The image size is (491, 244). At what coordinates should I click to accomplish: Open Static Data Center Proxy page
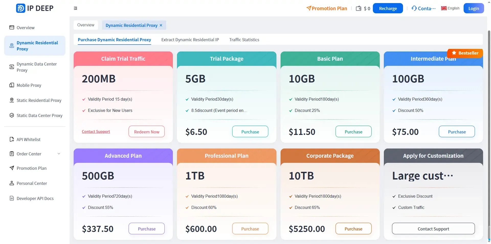39,115
